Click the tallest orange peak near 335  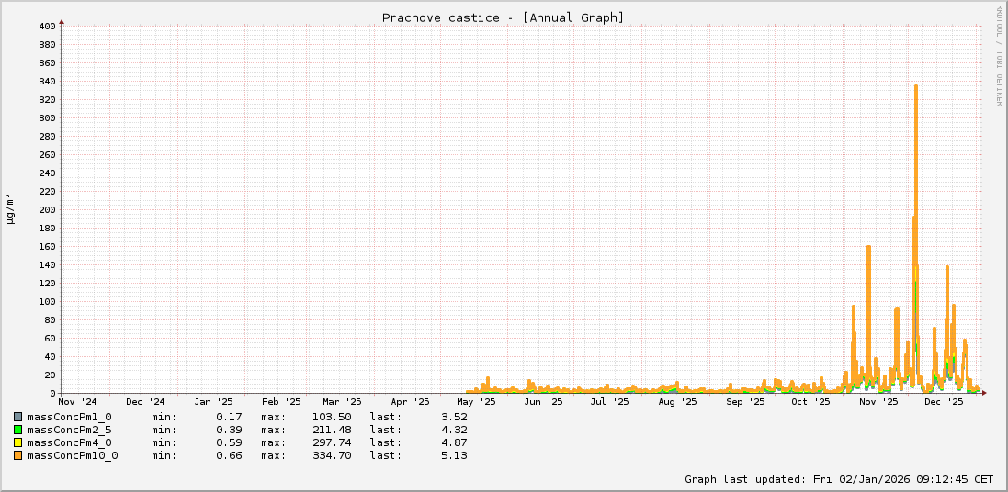pos(915,87)
